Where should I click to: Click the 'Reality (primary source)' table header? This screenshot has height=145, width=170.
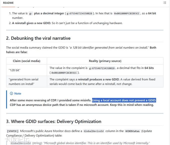105,61
